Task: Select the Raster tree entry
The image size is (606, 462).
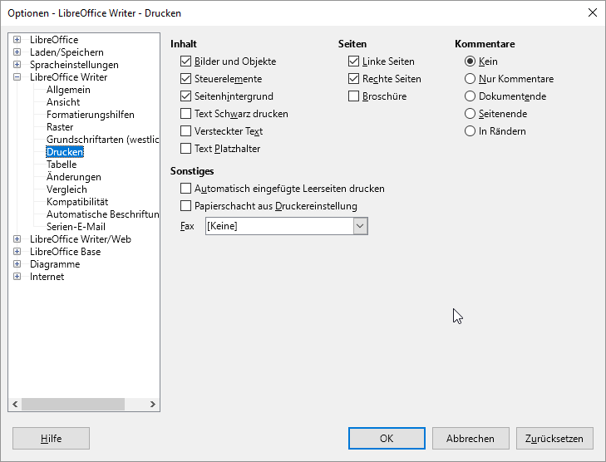Action: click(60, 126)
